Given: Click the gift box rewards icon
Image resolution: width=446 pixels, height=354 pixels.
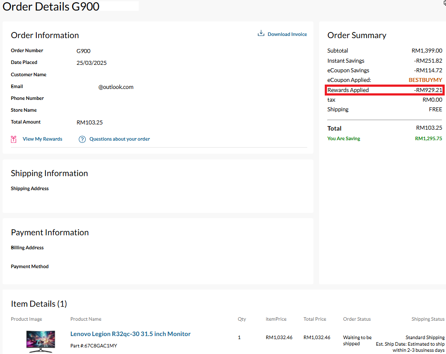Looking at the screenshot, I should coord(14,139).
